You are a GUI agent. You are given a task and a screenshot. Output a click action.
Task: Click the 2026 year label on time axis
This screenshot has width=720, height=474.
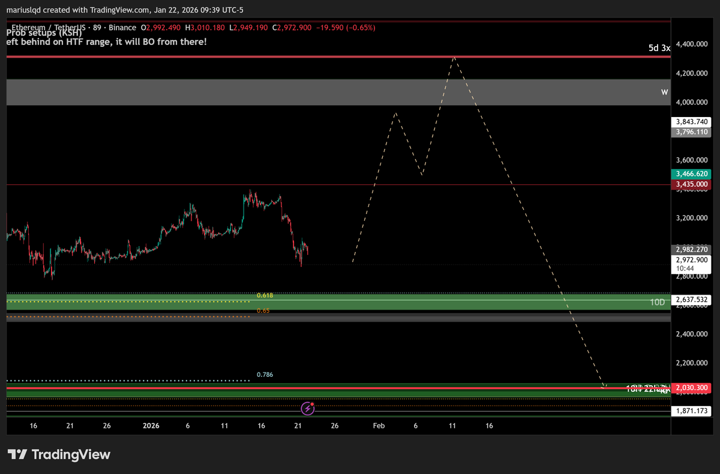tap(151, 426)
